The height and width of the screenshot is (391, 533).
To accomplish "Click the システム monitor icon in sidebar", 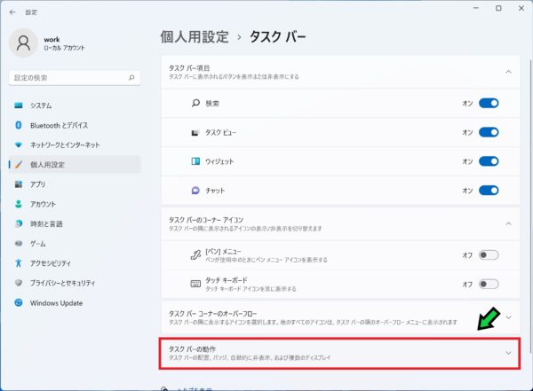I will (x=19, y=106).
